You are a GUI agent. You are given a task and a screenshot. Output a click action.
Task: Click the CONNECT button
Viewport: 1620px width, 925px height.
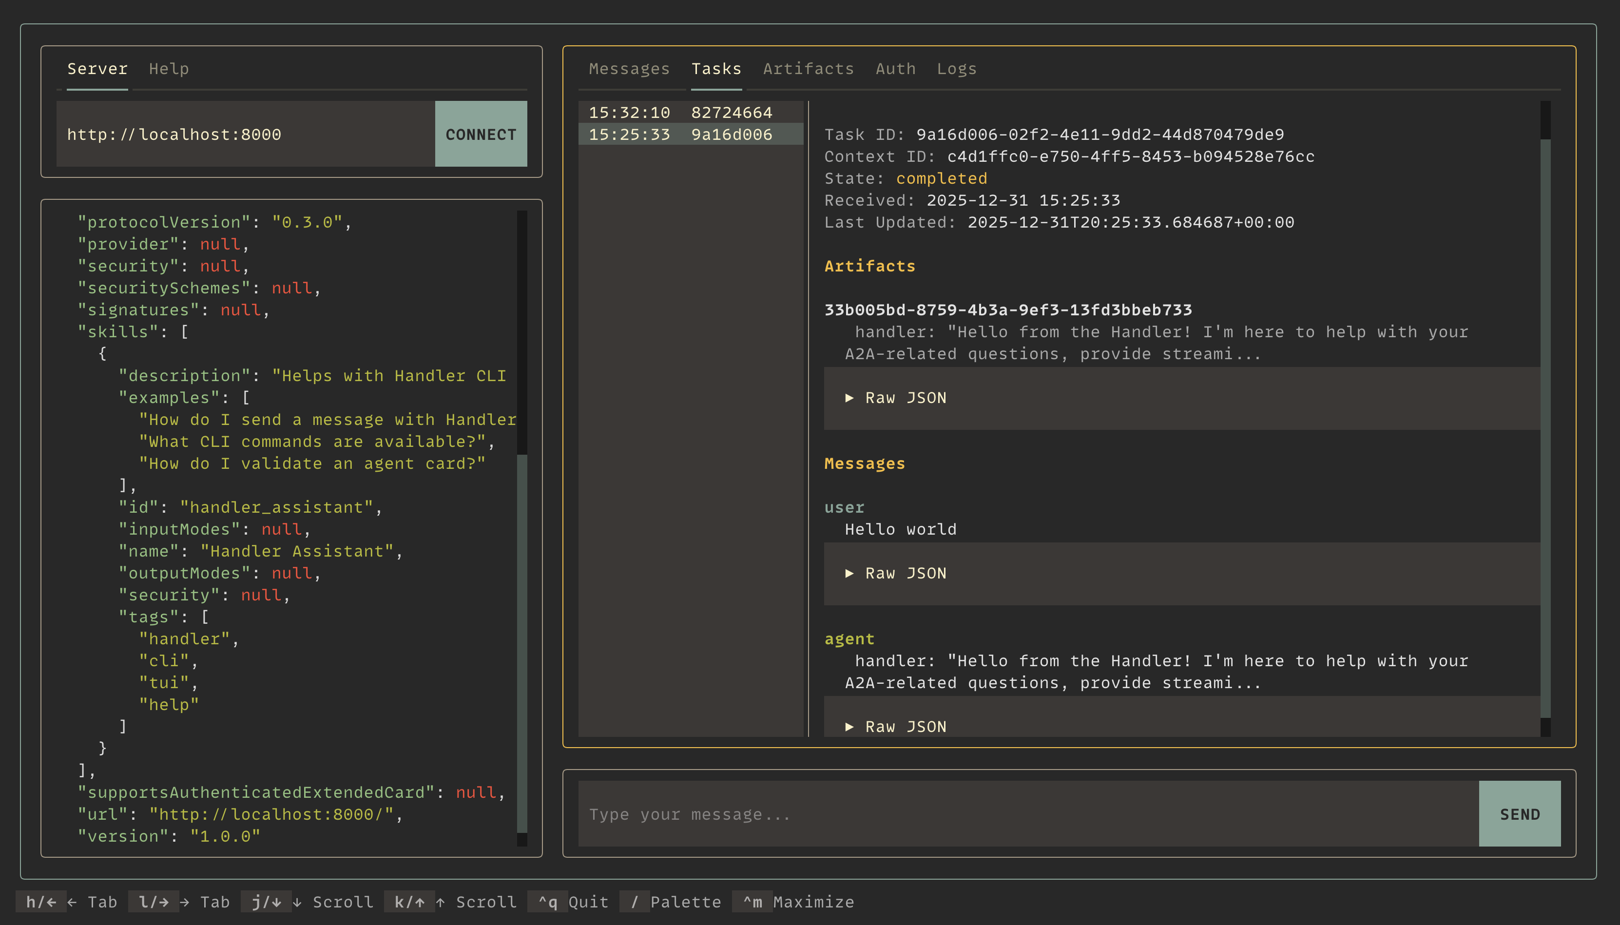point(481,134)
